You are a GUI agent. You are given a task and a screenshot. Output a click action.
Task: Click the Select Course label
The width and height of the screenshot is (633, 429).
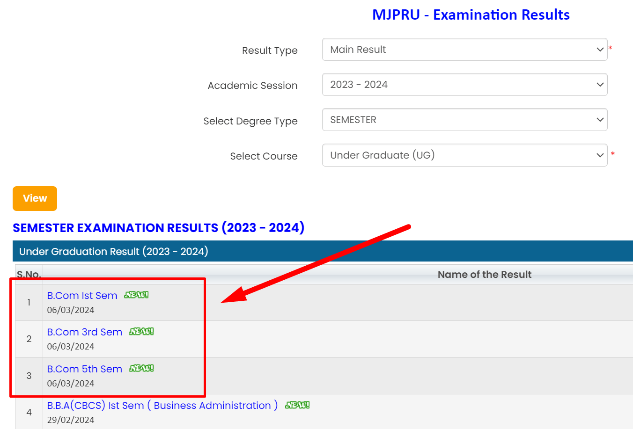(x=264, y=156)
